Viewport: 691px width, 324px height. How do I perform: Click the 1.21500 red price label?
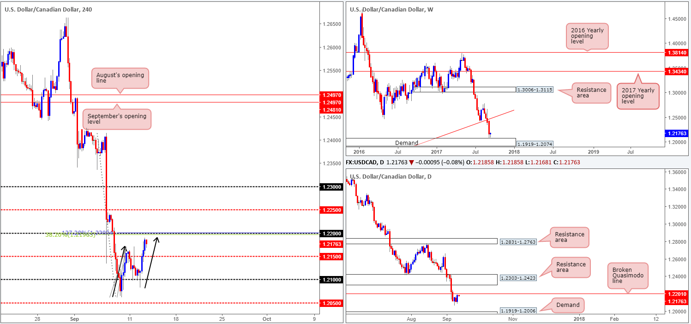332,256
